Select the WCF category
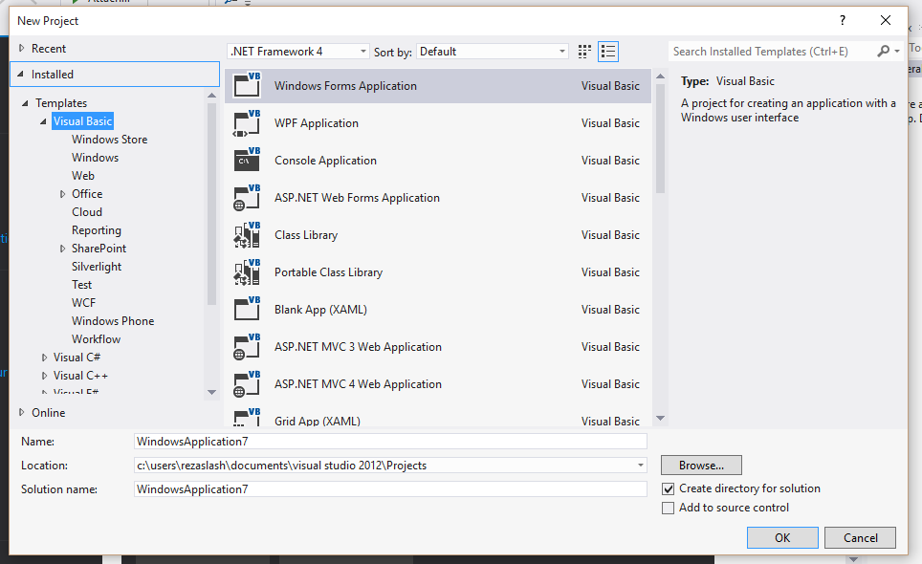 83,303
